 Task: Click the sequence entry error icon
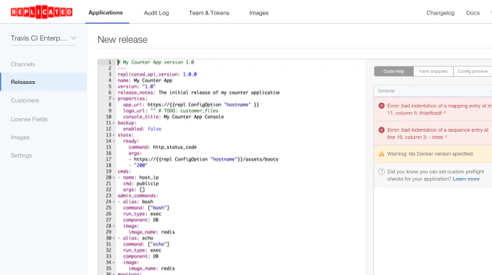(381, 130)
